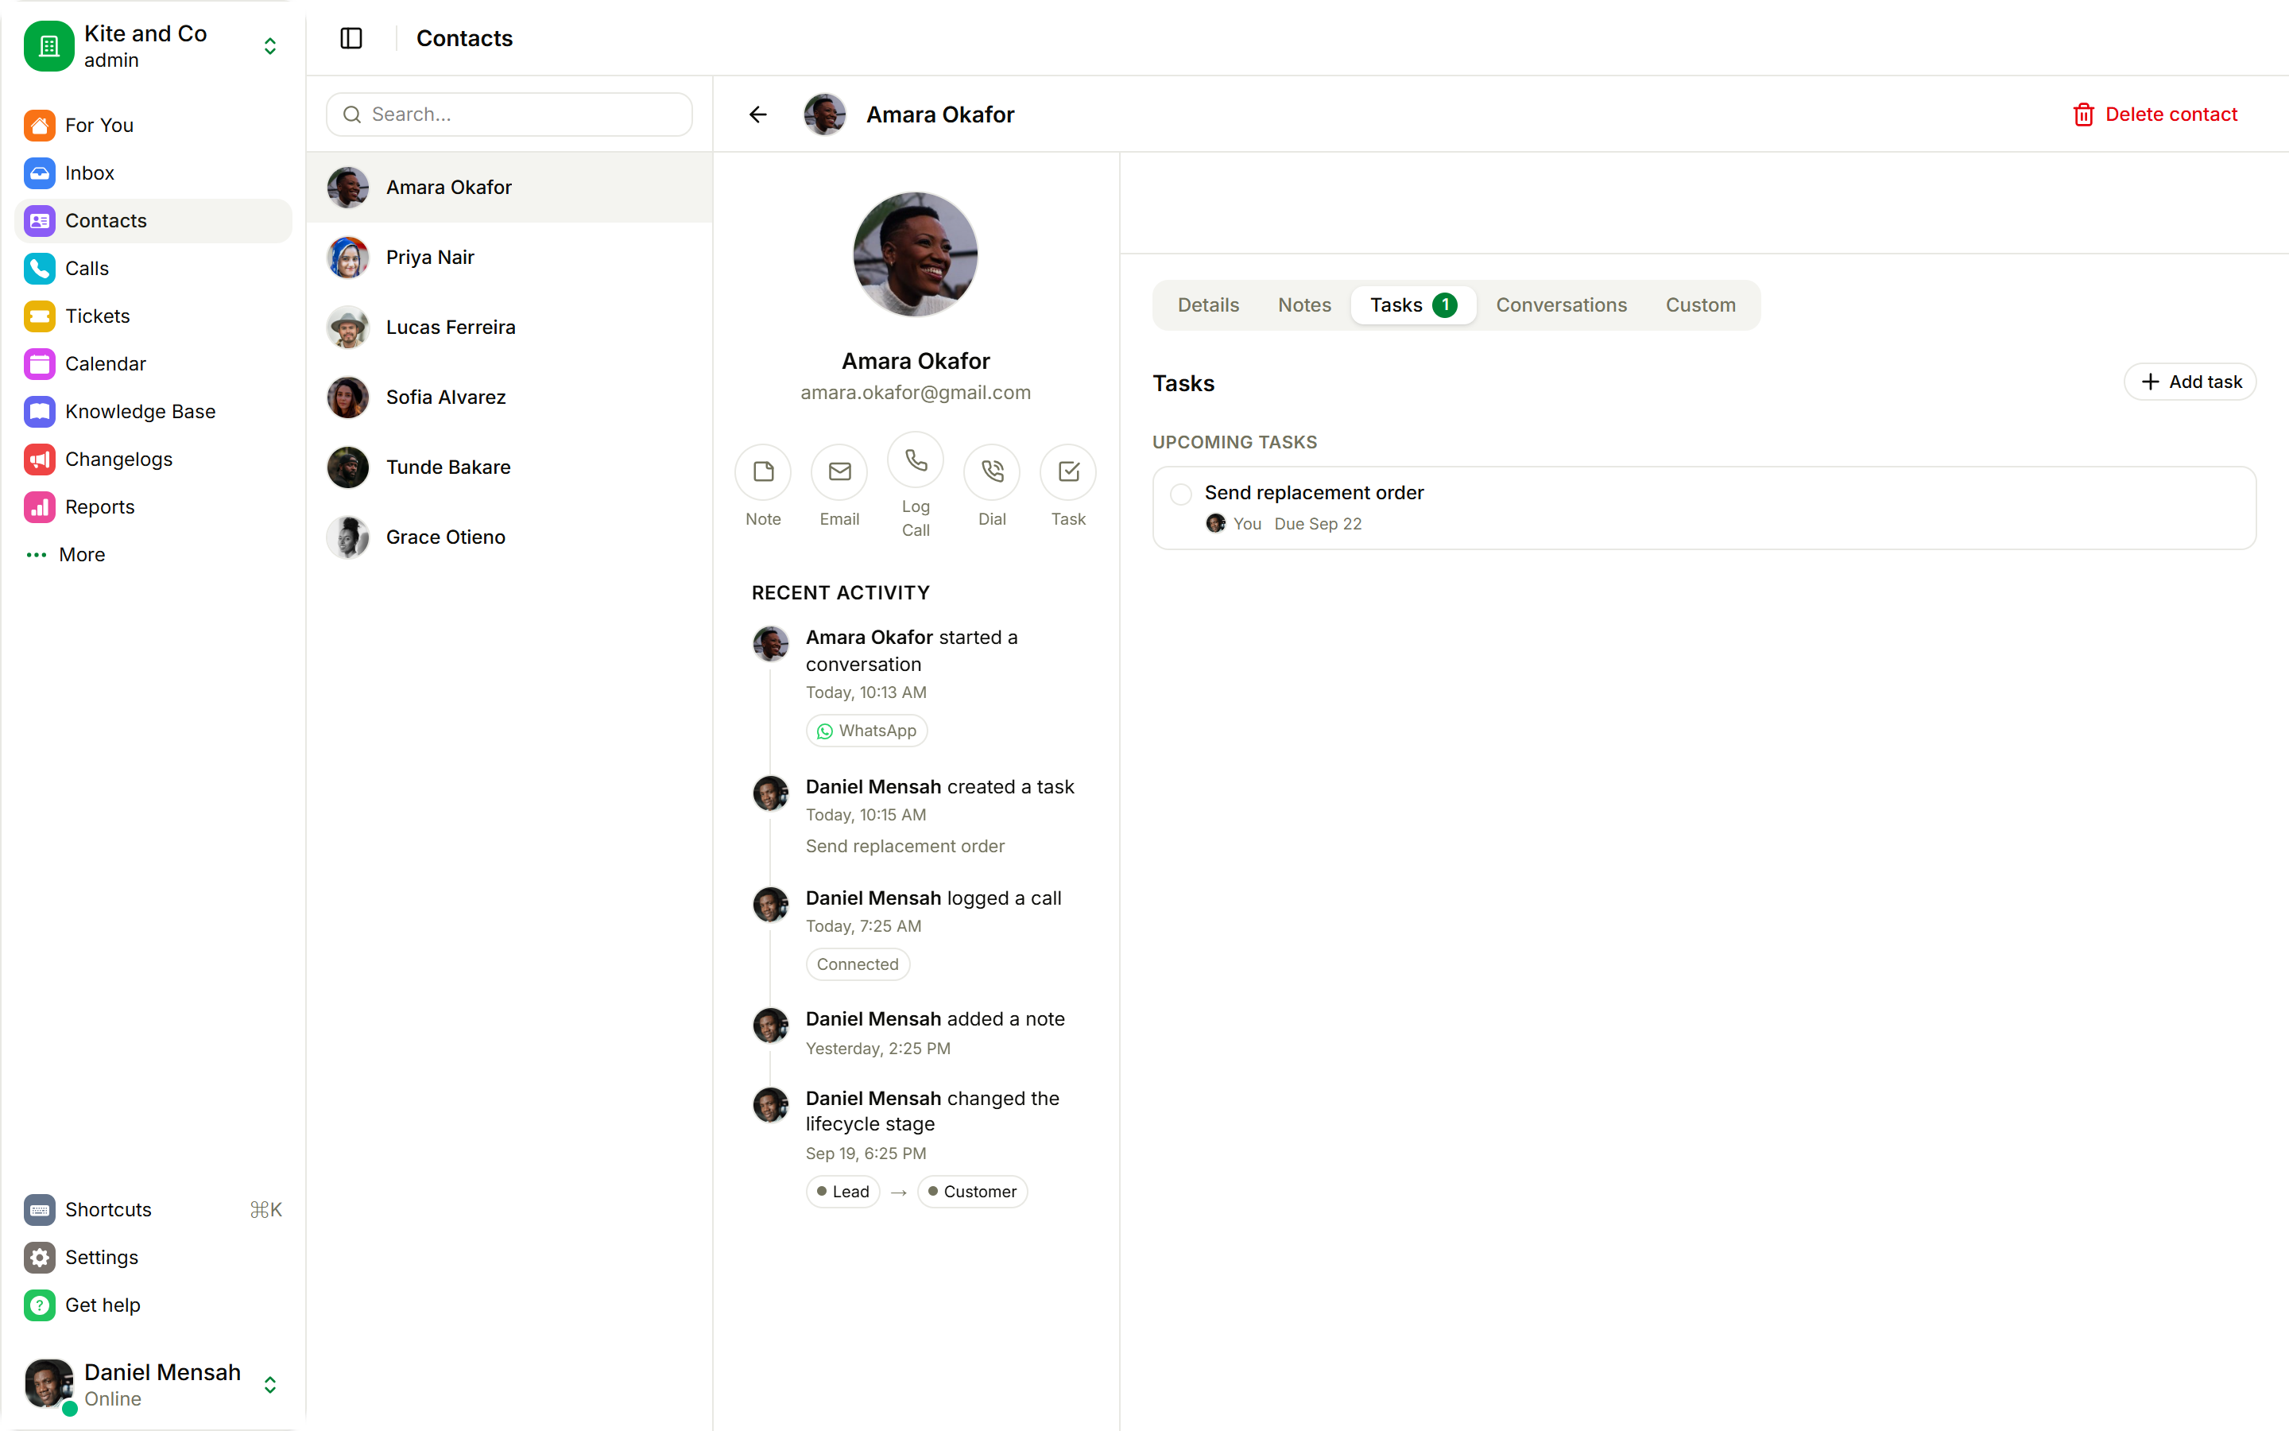
Task: Click the WhatsApp channel tag
Action: [x=866, y=731]
